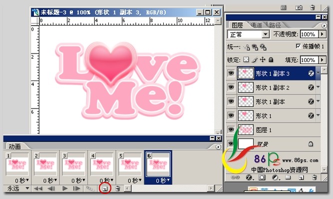
Task: Click the fx icon on 形状 1 副本 3
Action: coord(311,73)
